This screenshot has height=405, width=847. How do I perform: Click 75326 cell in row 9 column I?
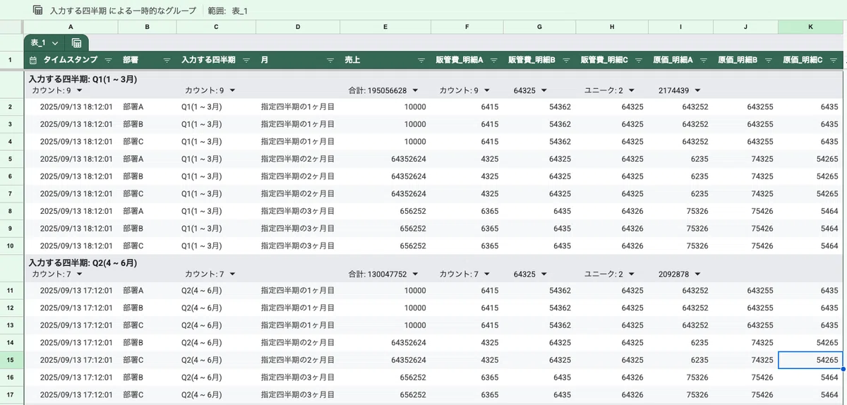click(680, 229)
